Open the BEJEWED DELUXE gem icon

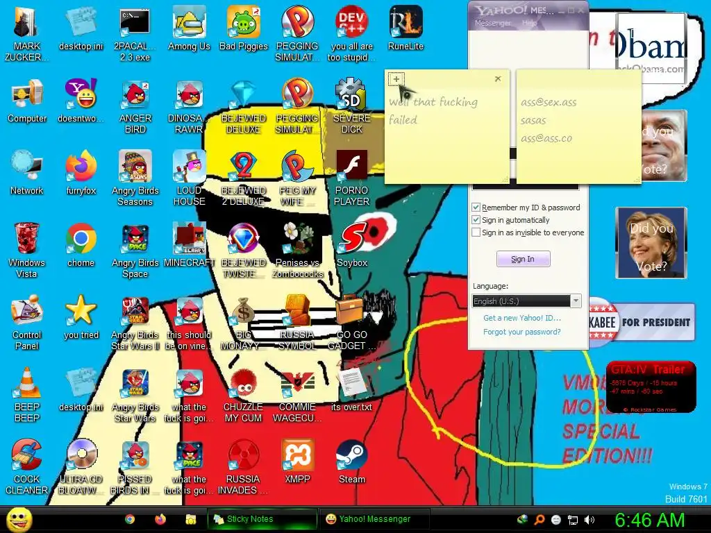click(x=244, y=106)
